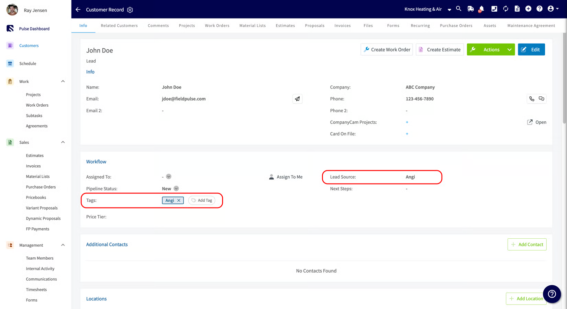Screen dimensions: 567x309
Task: Open FP Payments in the sidebar
Action: (x=37, y=229)
